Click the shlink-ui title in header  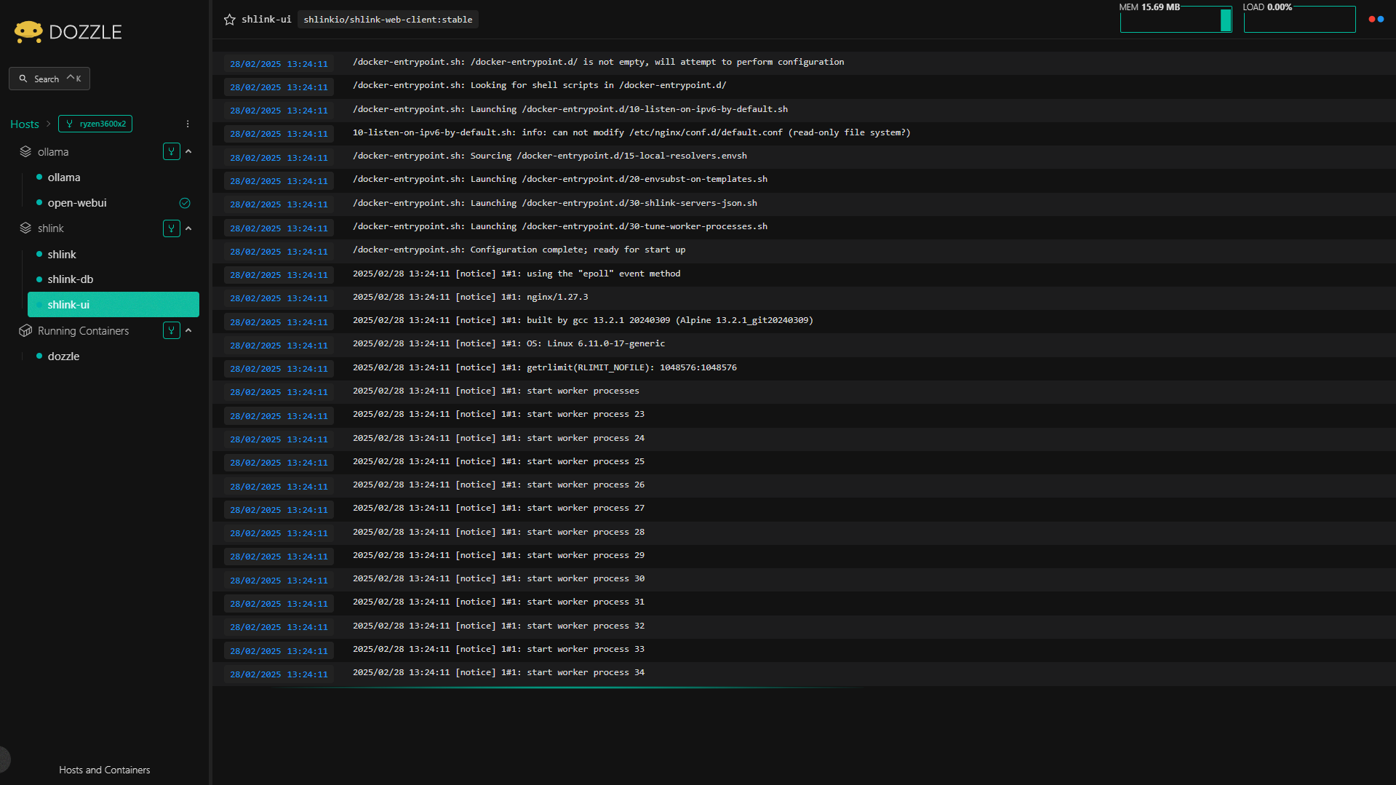pyautogui.click(x=266, y=20)
